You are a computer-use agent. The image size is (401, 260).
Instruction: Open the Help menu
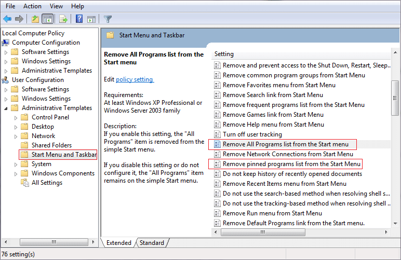77,6
